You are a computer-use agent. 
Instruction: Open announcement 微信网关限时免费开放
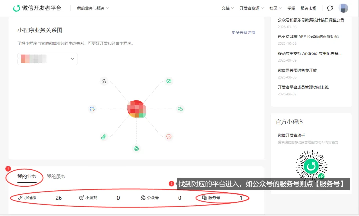click(x=297, y=70)
